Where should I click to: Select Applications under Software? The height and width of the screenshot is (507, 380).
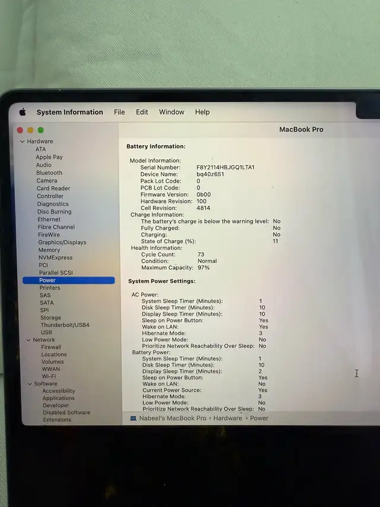(x=59, y=398)
